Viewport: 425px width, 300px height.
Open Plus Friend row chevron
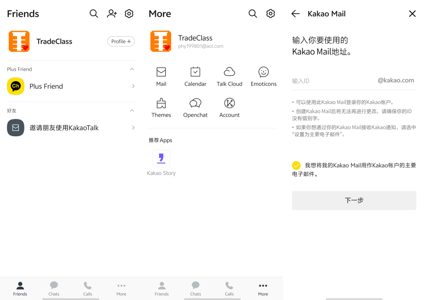tap(133, 86)
